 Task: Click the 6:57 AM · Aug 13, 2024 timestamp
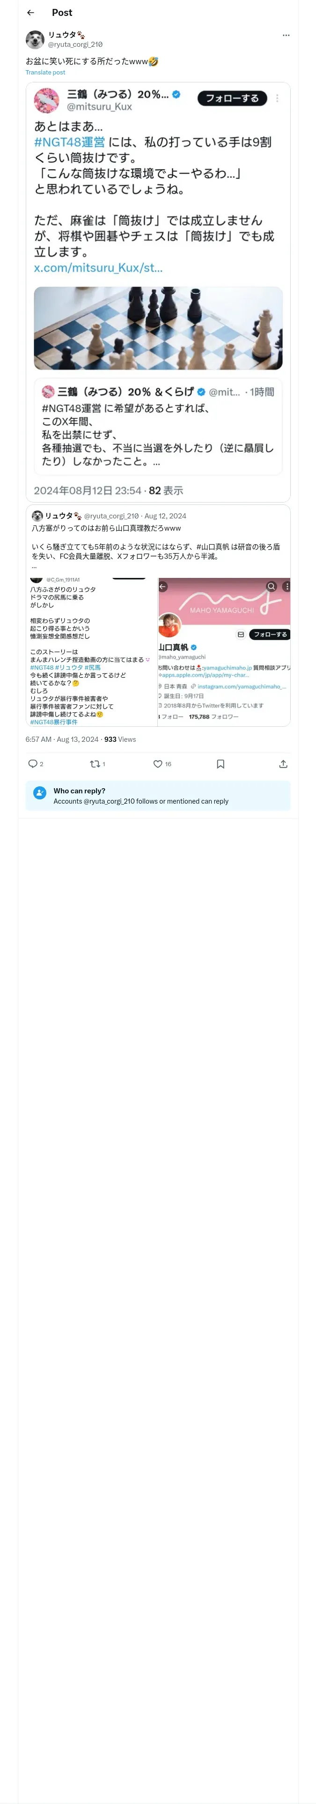(x=62, y=739)
